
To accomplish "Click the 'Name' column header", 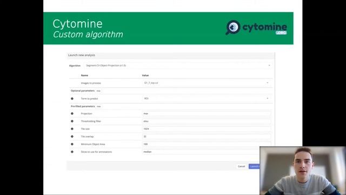I will click(x=84, y=75).
